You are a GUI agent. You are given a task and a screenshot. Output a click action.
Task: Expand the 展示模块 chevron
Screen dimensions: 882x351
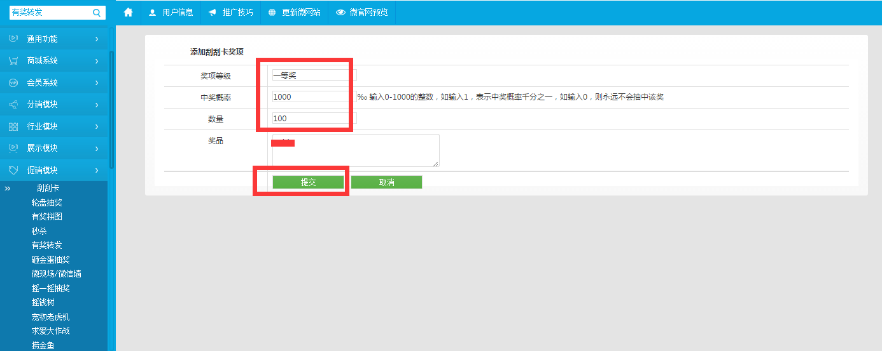click(97, 149)
